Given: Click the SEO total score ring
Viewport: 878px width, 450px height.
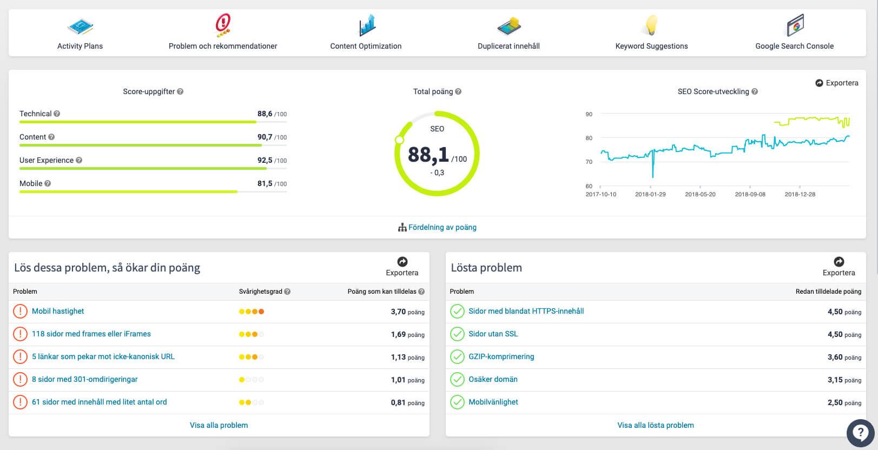Looking at the screenshot, I should [437, 154].
